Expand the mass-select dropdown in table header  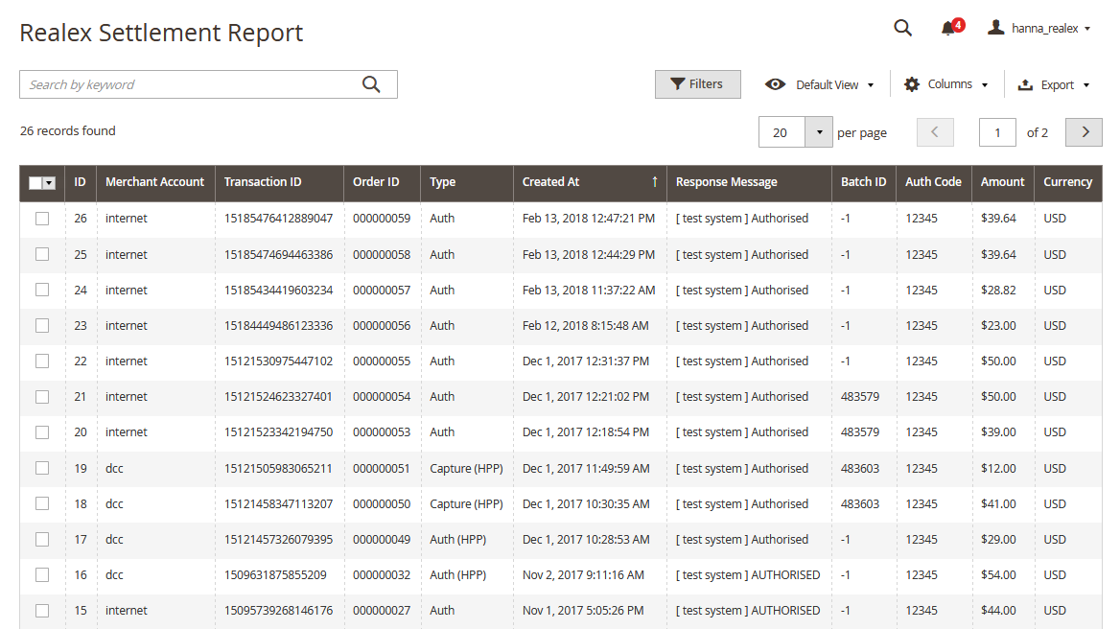click(49, 183)
